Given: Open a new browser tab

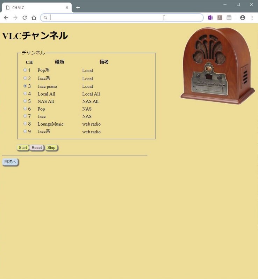Looking at the screenshot, I should tap(78, 8).
